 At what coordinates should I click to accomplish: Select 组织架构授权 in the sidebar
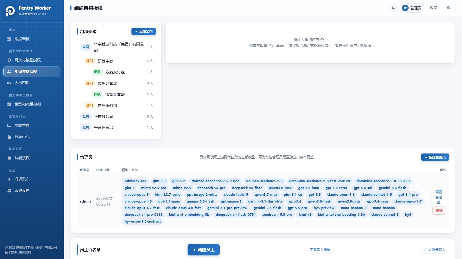(32, 72)
